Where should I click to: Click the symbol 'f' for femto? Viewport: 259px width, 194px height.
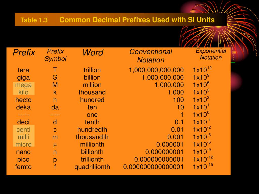(55, 167)
